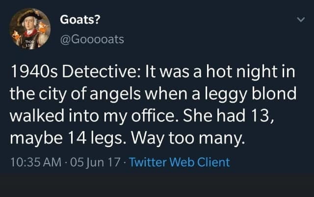
Task: Click the words "leggy blond" in tweet
Action: point(257,95)
